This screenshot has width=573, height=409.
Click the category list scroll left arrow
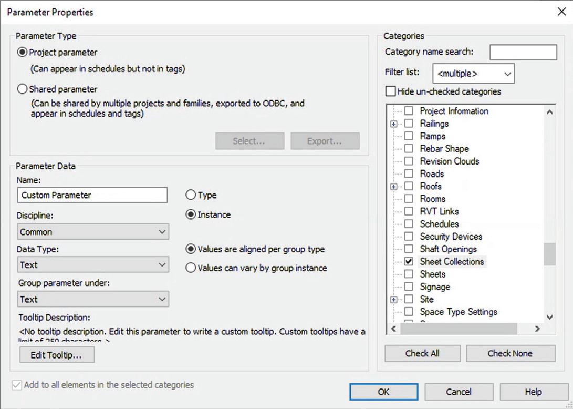click(x=393, y=329)
